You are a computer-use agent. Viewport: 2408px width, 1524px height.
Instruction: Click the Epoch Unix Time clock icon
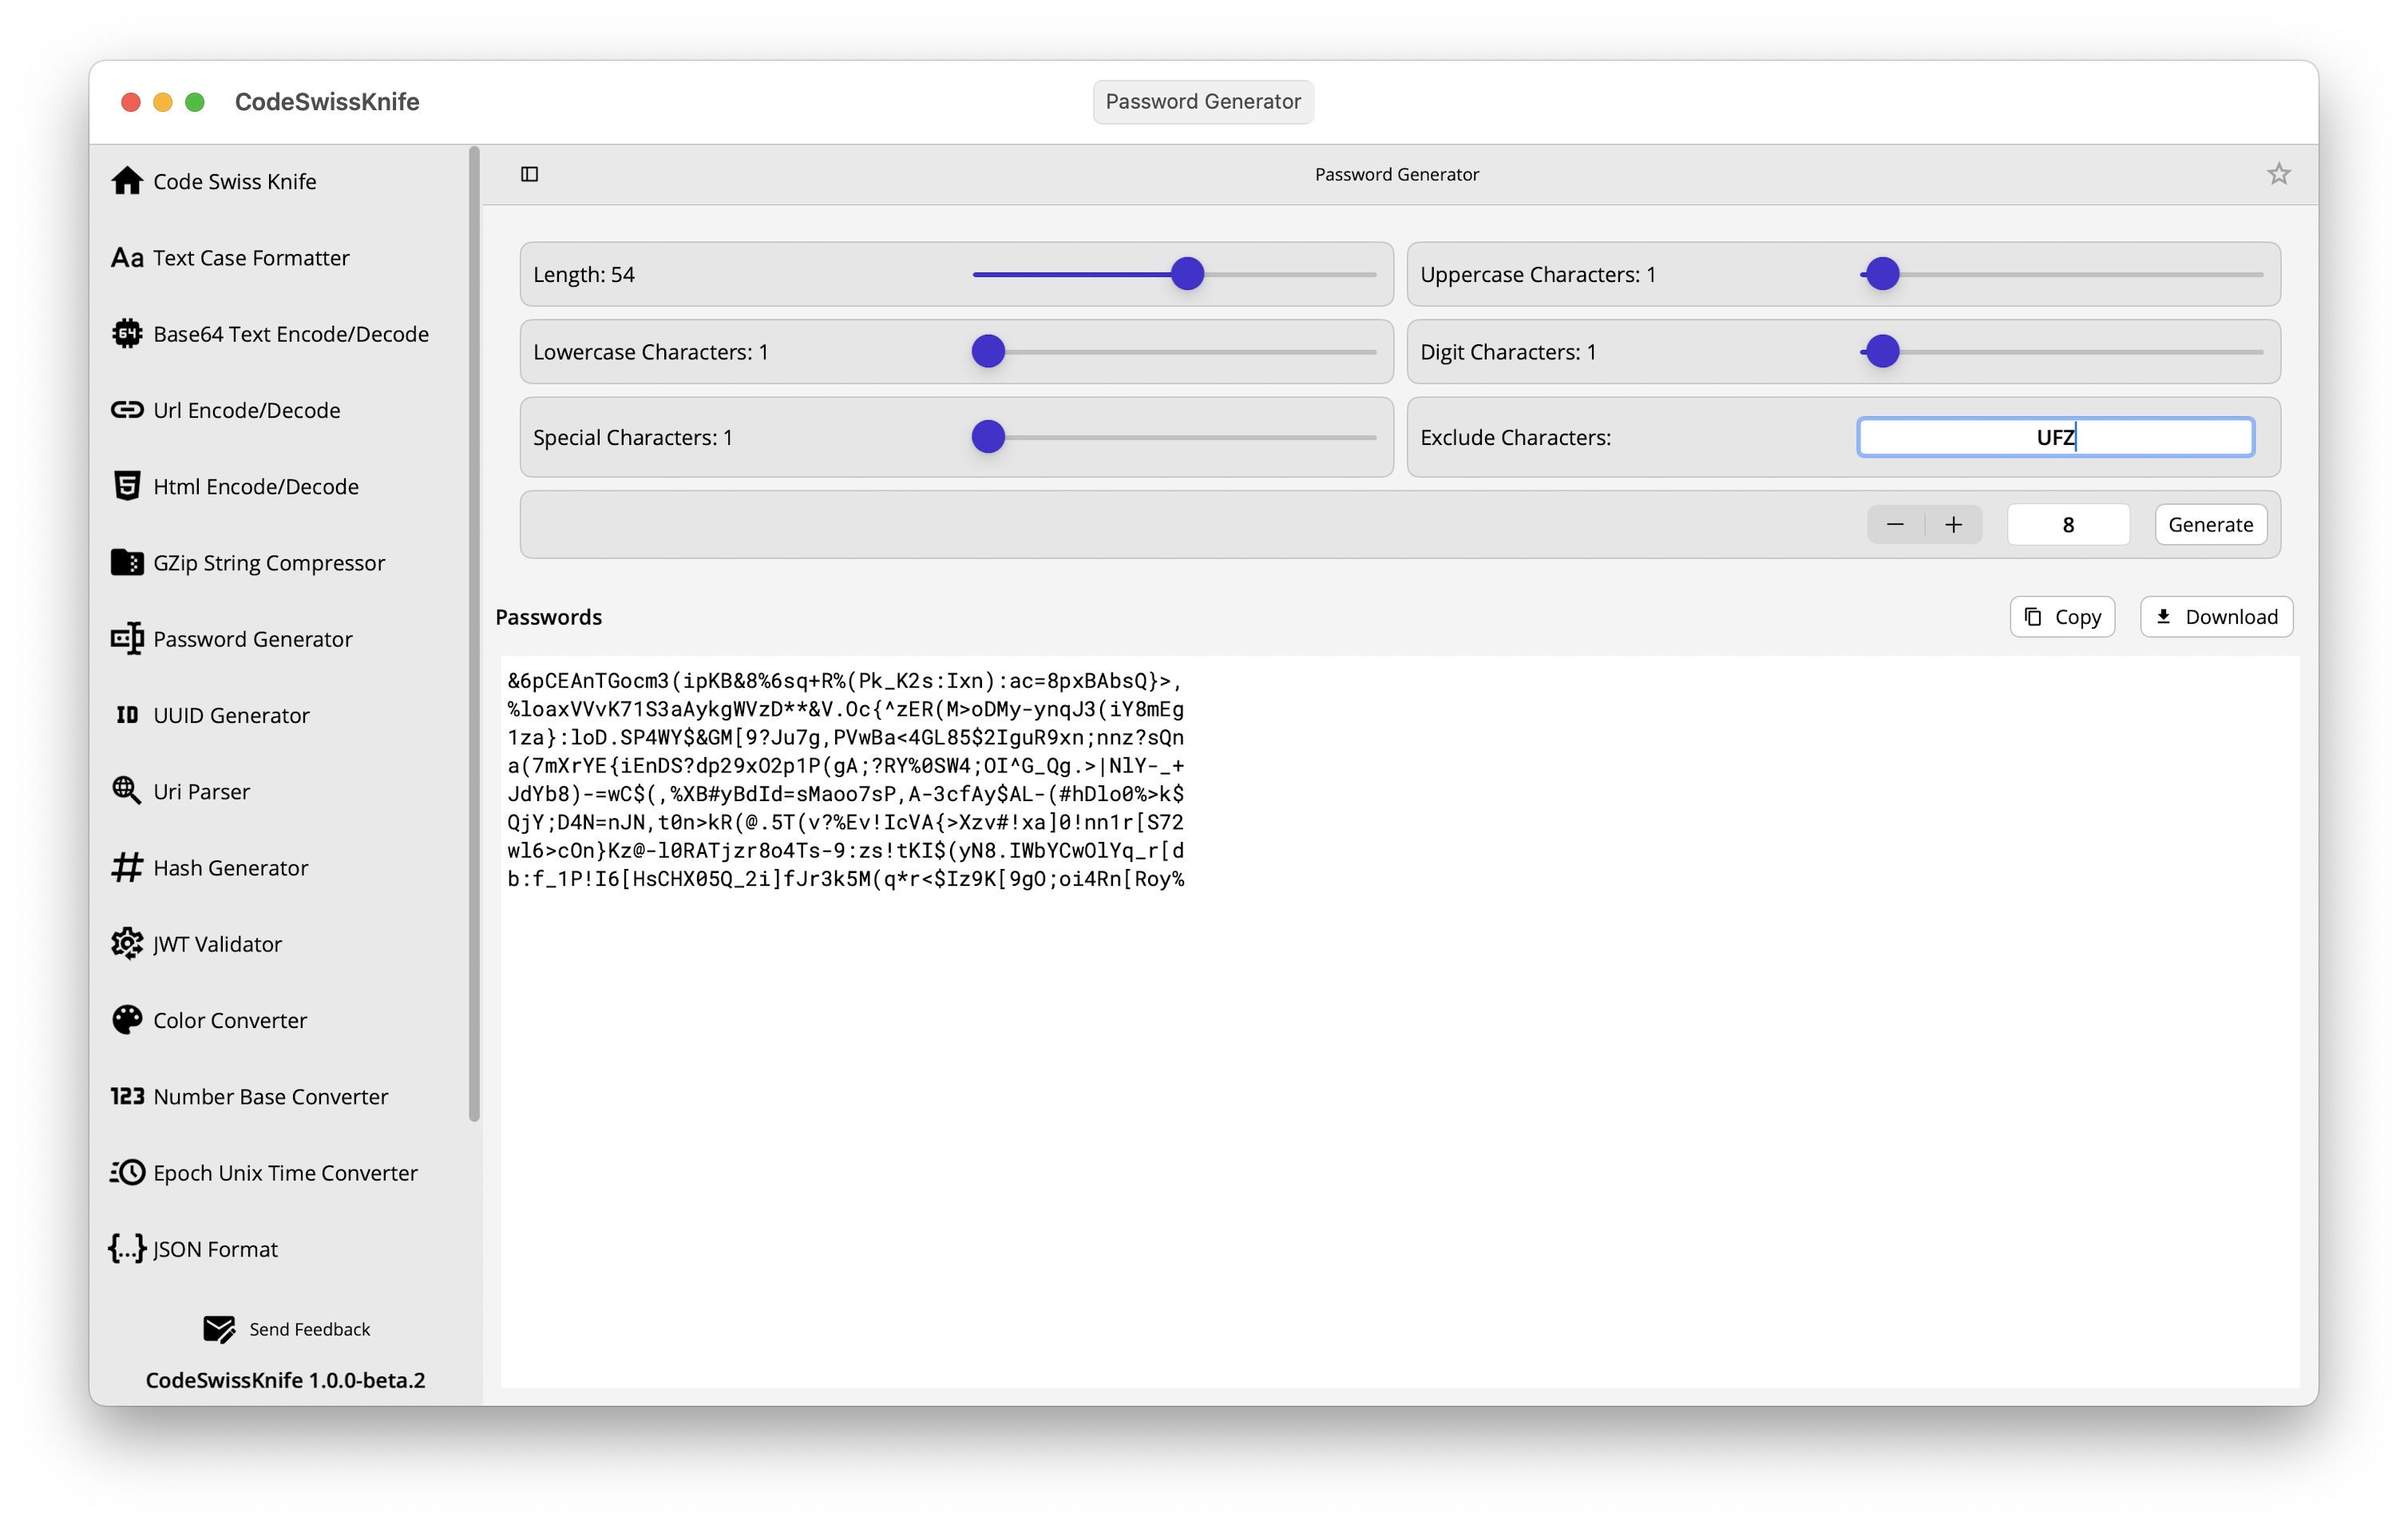point(127,1172)
